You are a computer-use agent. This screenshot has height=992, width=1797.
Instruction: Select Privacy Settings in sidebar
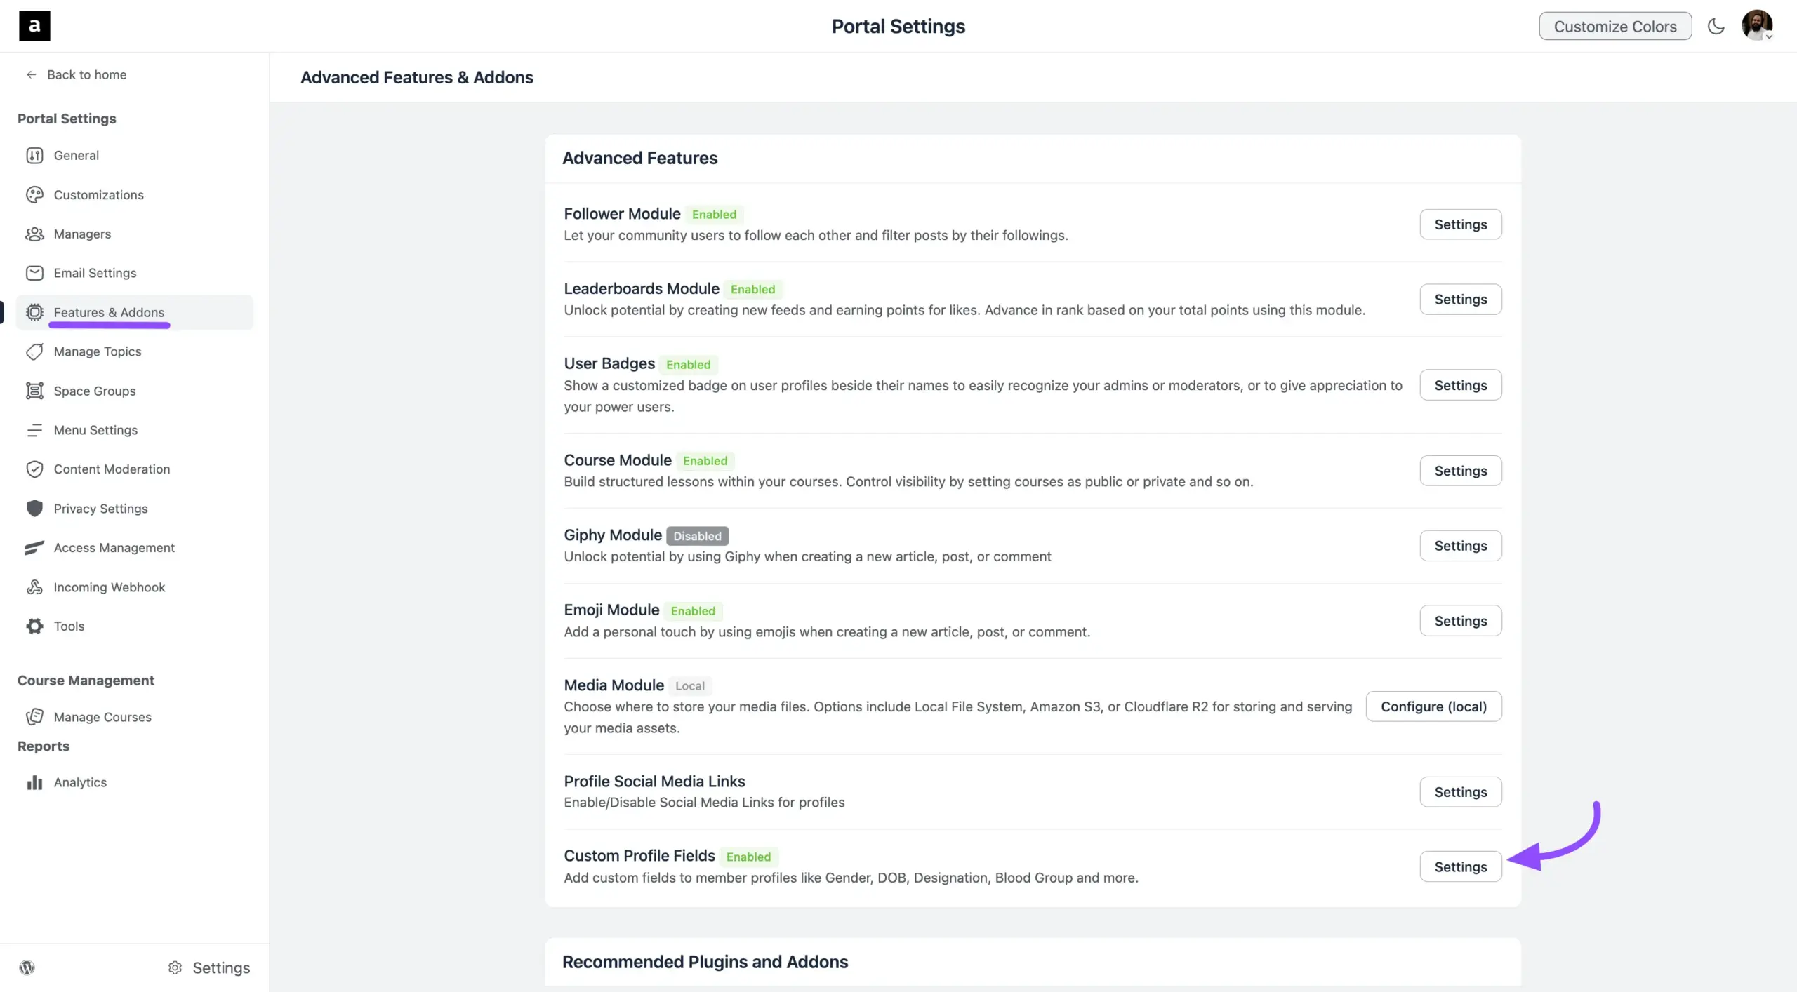pos(100,509)
